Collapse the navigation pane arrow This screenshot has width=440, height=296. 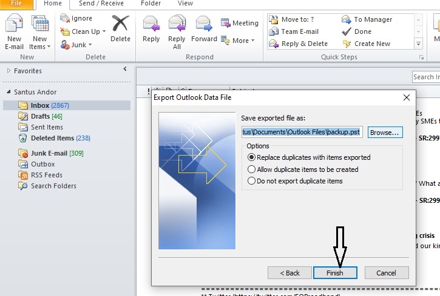[x=125, y=69]
